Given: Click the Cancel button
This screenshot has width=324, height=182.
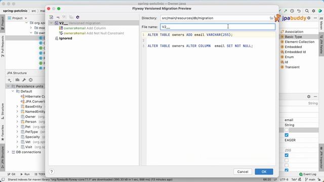Looking at the screenshot, I should (x=242, y=172).
